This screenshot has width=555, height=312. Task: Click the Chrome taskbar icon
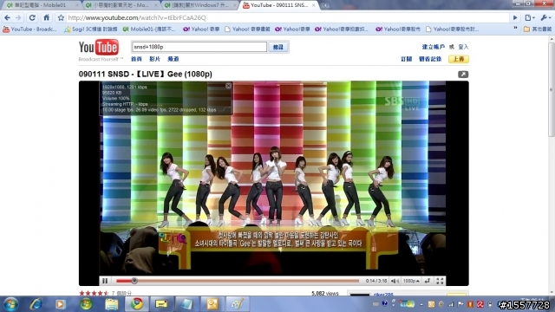137,304
